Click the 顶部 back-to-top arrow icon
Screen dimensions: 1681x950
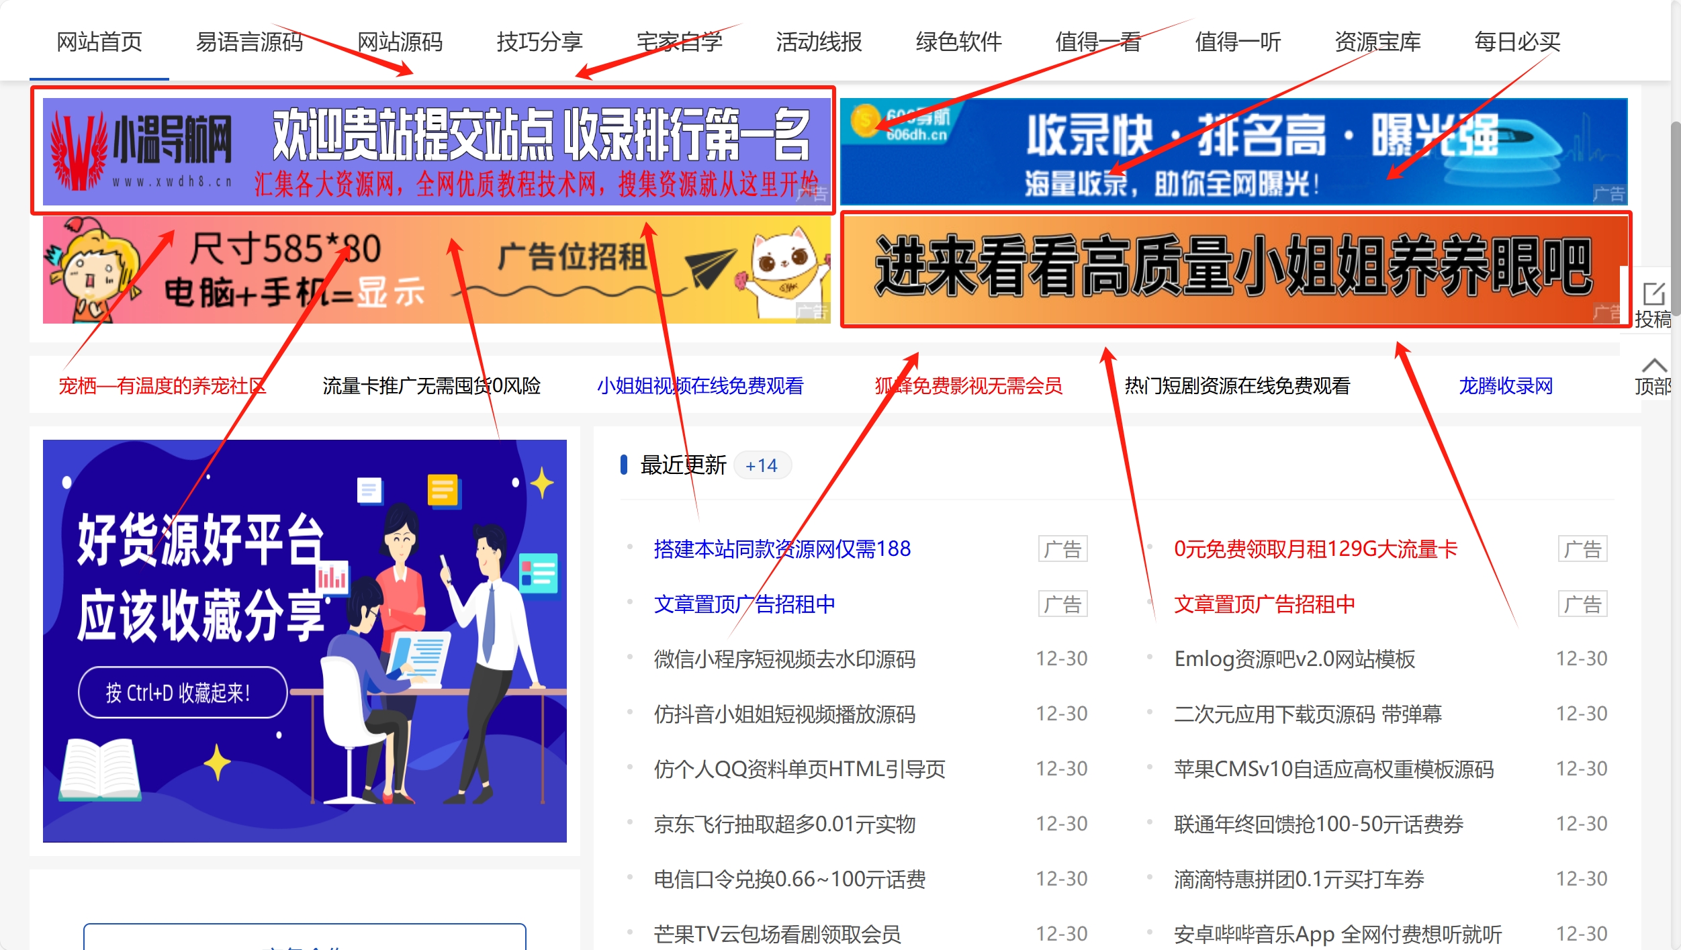[x=1653, y=366]
